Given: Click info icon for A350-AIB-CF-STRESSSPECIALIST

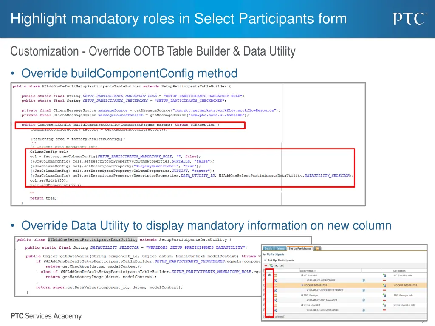Looking at the screenshot, I should (x=364, y=310).
